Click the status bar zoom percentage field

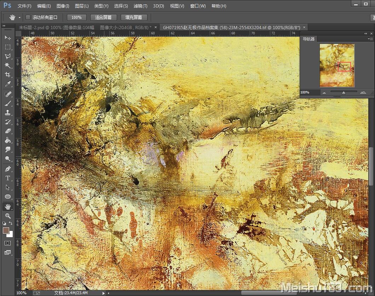(x=22, y=293)
